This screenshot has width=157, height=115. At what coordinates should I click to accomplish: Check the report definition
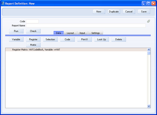coord(33,31)
